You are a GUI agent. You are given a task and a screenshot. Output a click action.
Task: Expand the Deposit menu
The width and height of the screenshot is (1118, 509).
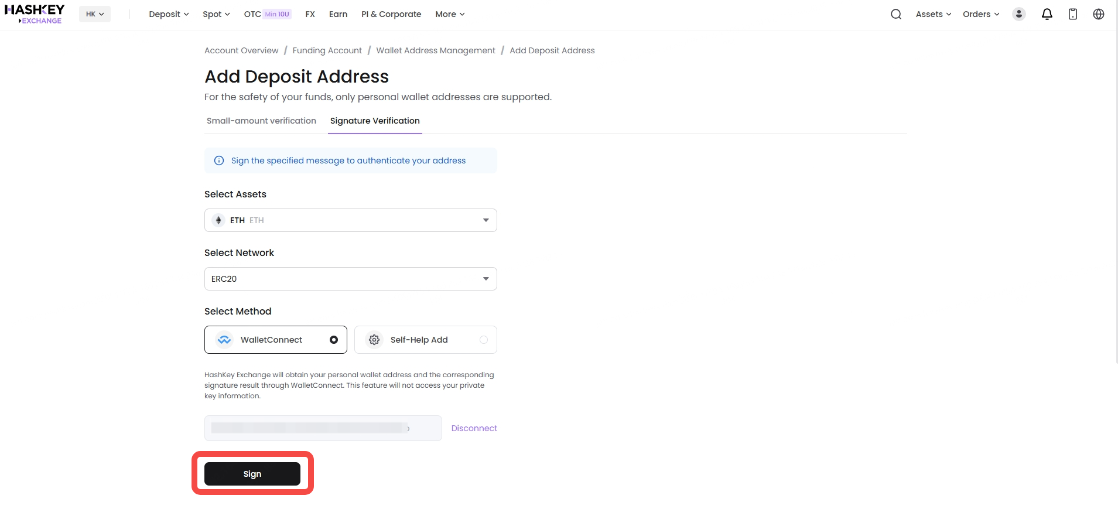tap(169, 14)
